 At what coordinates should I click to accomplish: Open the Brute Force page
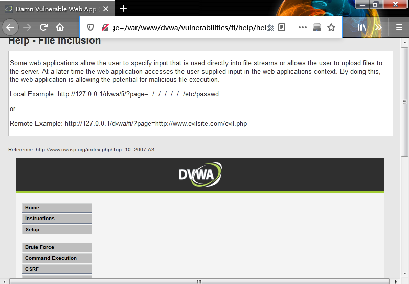pos(57,247)
